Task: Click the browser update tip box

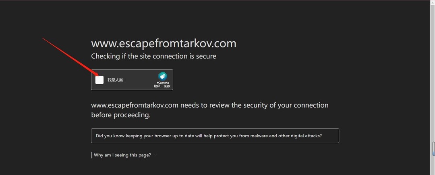Action: pyautogui.click(x=215, y=136)
